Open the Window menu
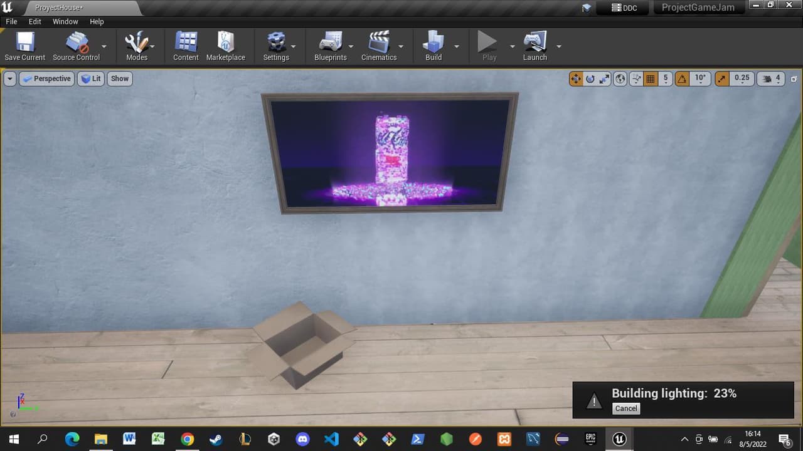The width and height of the screenshot is (803, 451). (65, 21)
